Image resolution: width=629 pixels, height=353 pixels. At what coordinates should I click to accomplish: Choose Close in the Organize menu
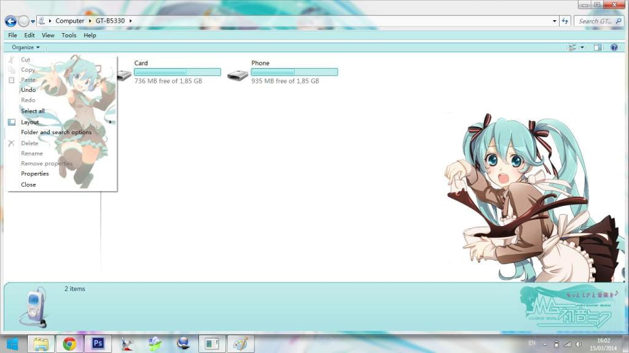pos(28,184)
